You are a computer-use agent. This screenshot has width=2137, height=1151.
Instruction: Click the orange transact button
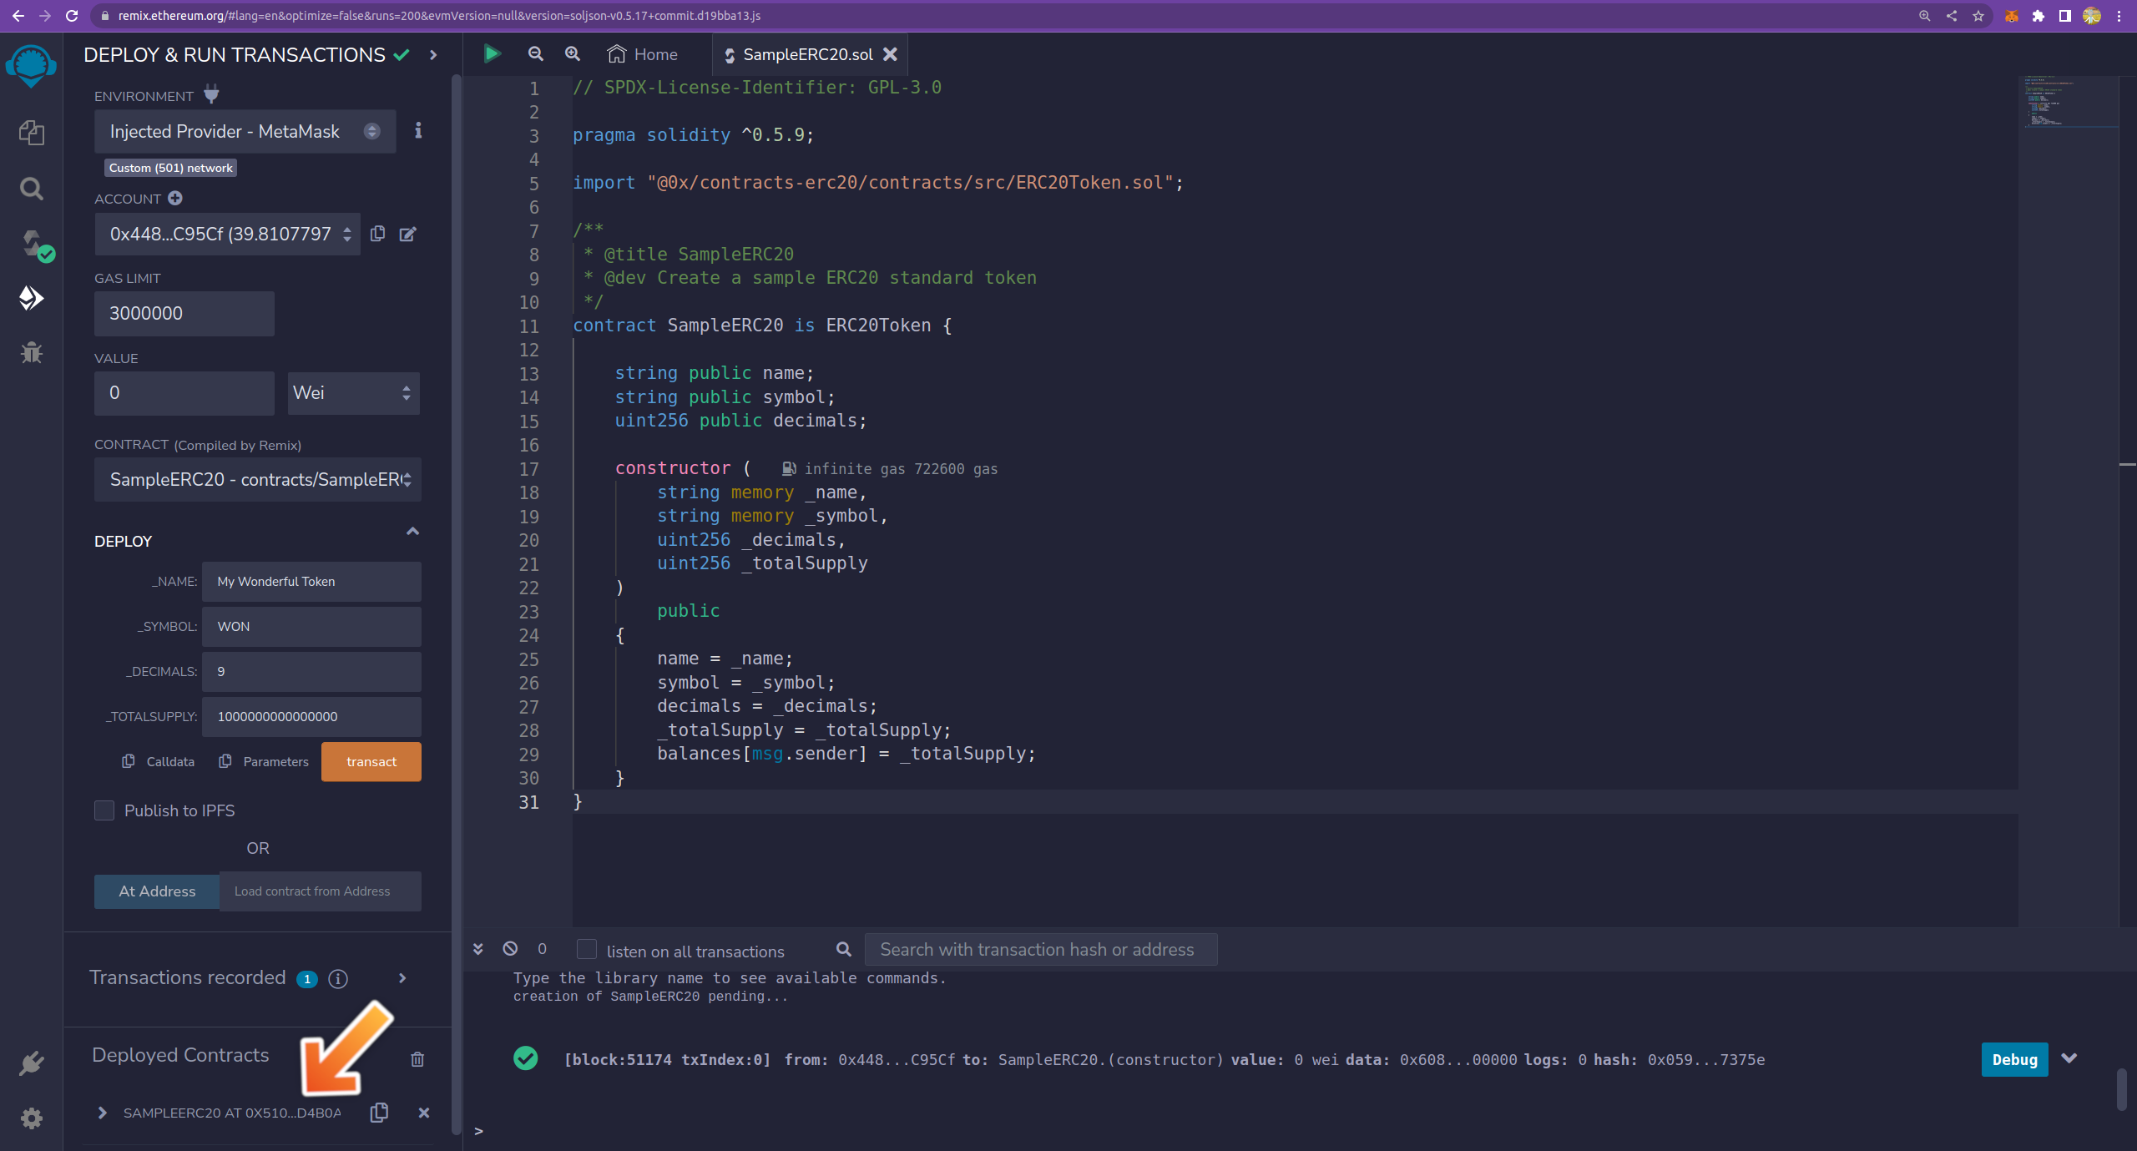pyautogui.click(x=371, y=762)
